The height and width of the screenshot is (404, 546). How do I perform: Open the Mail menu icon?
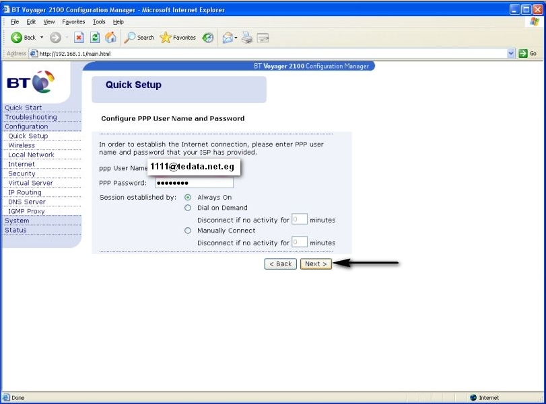[229, 38]
